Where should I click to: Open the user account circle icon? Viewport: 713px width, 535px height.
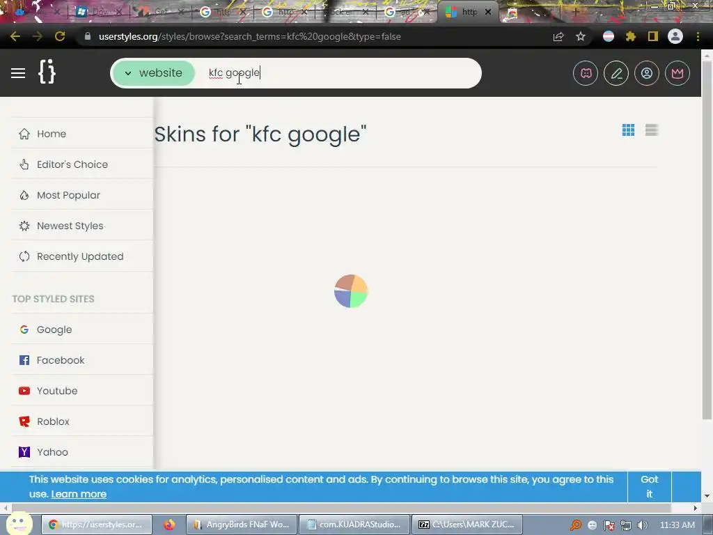click(x=647, y=73)
